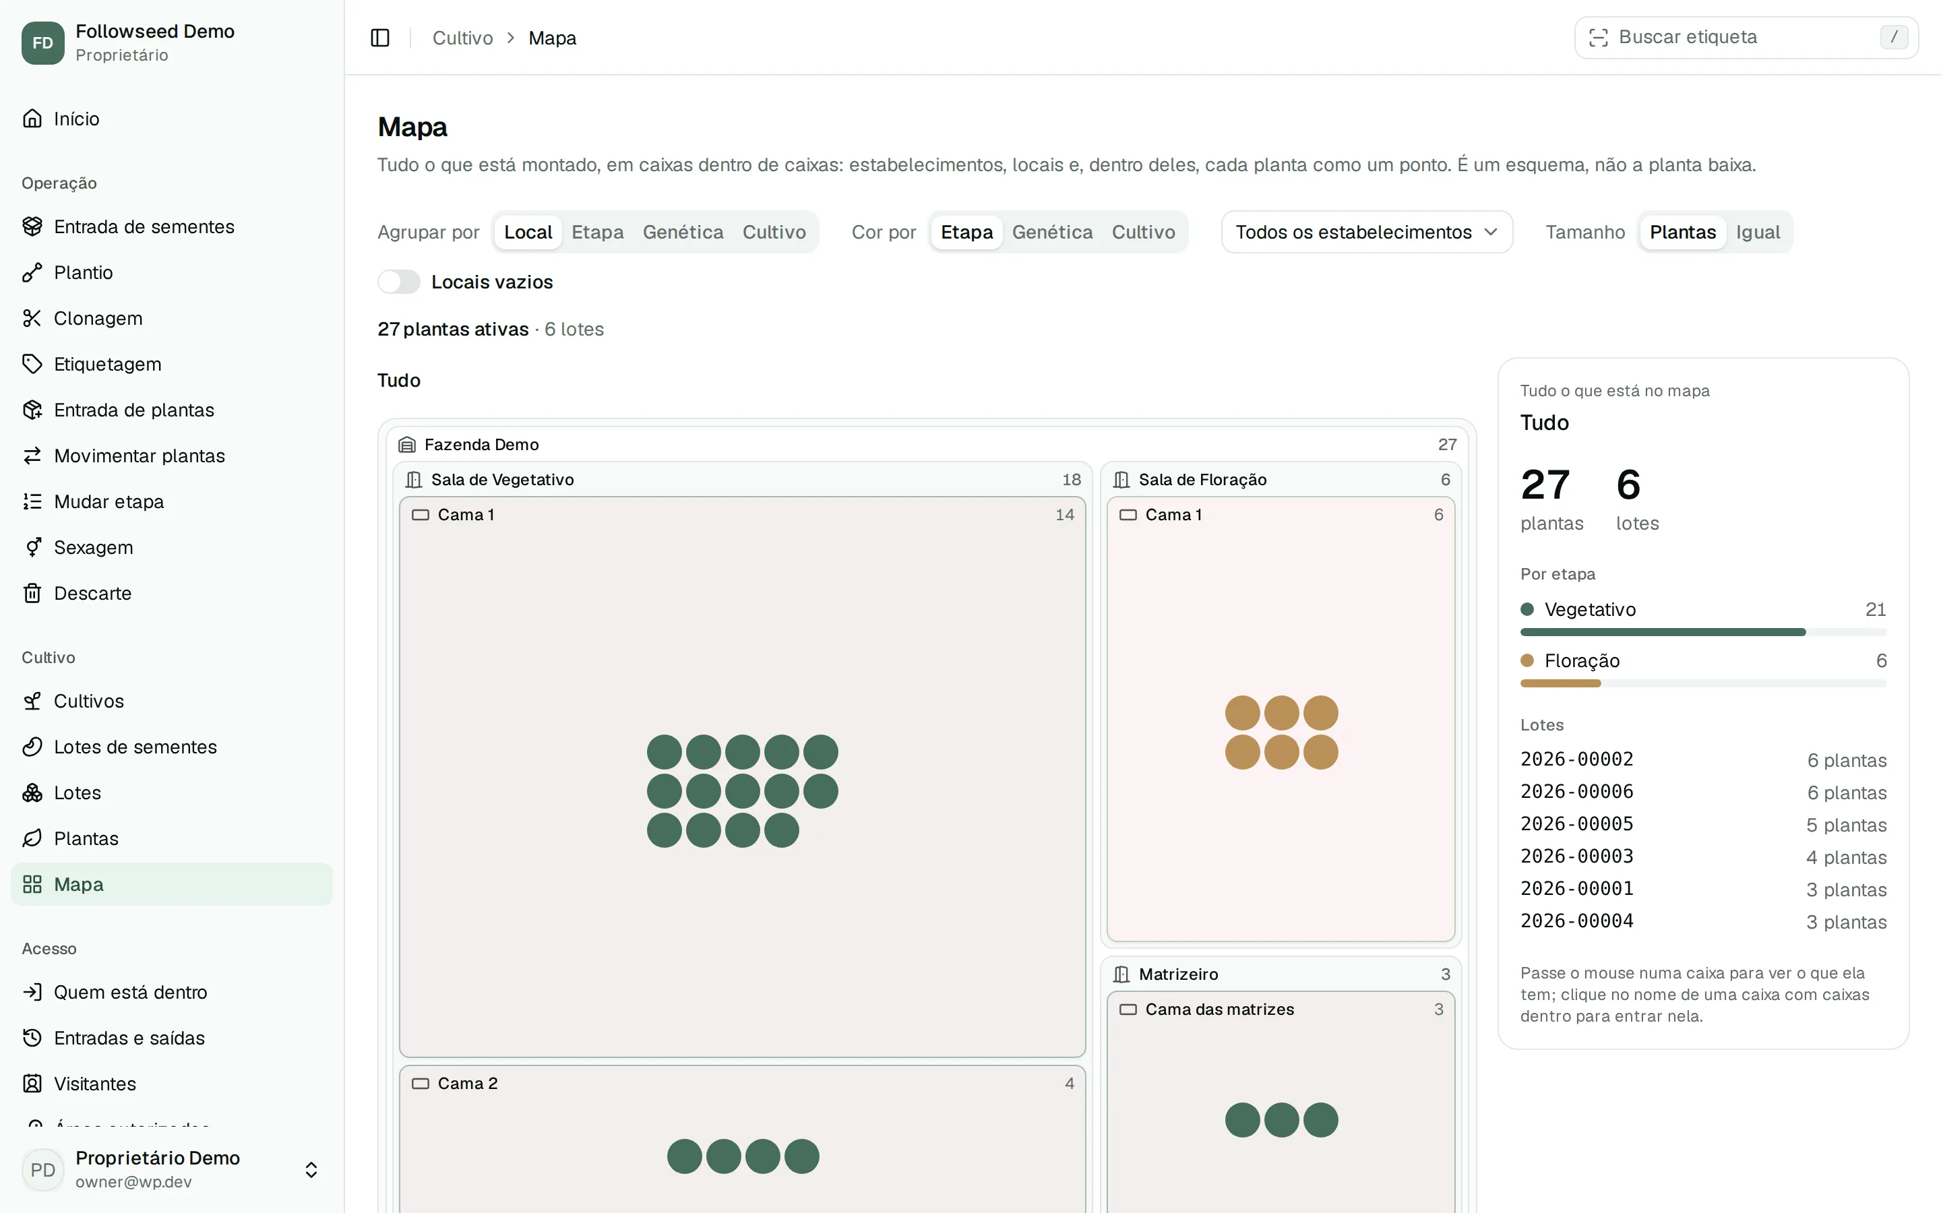Go to Plantio shovel icon
Viewport: 1941px width, 1213px height.
(32, 273)
